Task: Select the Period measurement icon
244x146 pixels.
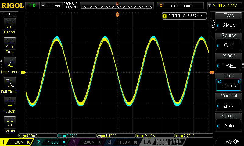Action: click(x=9, y=24)
